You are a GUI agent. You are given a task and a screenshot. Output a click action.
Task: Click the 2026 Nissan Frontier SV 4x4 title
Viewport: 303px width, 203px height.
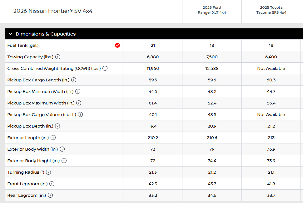pos(53,11)
